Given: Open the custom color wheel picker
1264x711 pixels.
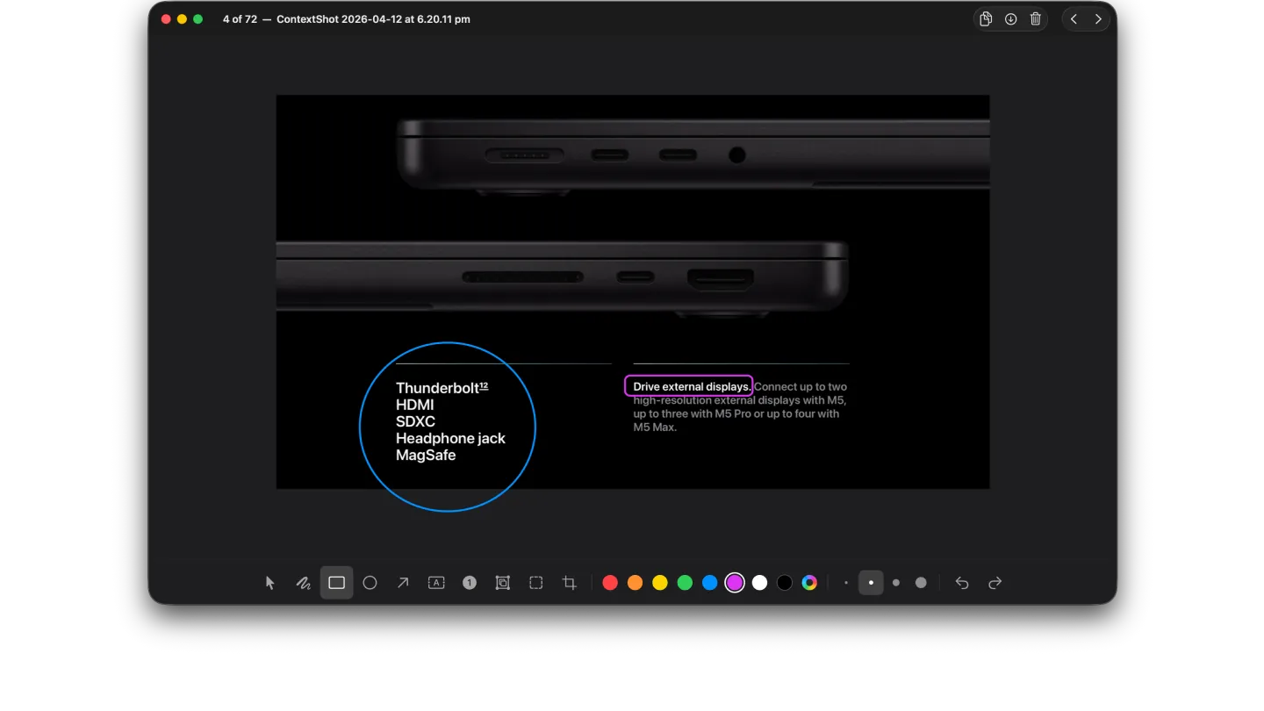Looking at the screenshot, I should click(809, 583).
